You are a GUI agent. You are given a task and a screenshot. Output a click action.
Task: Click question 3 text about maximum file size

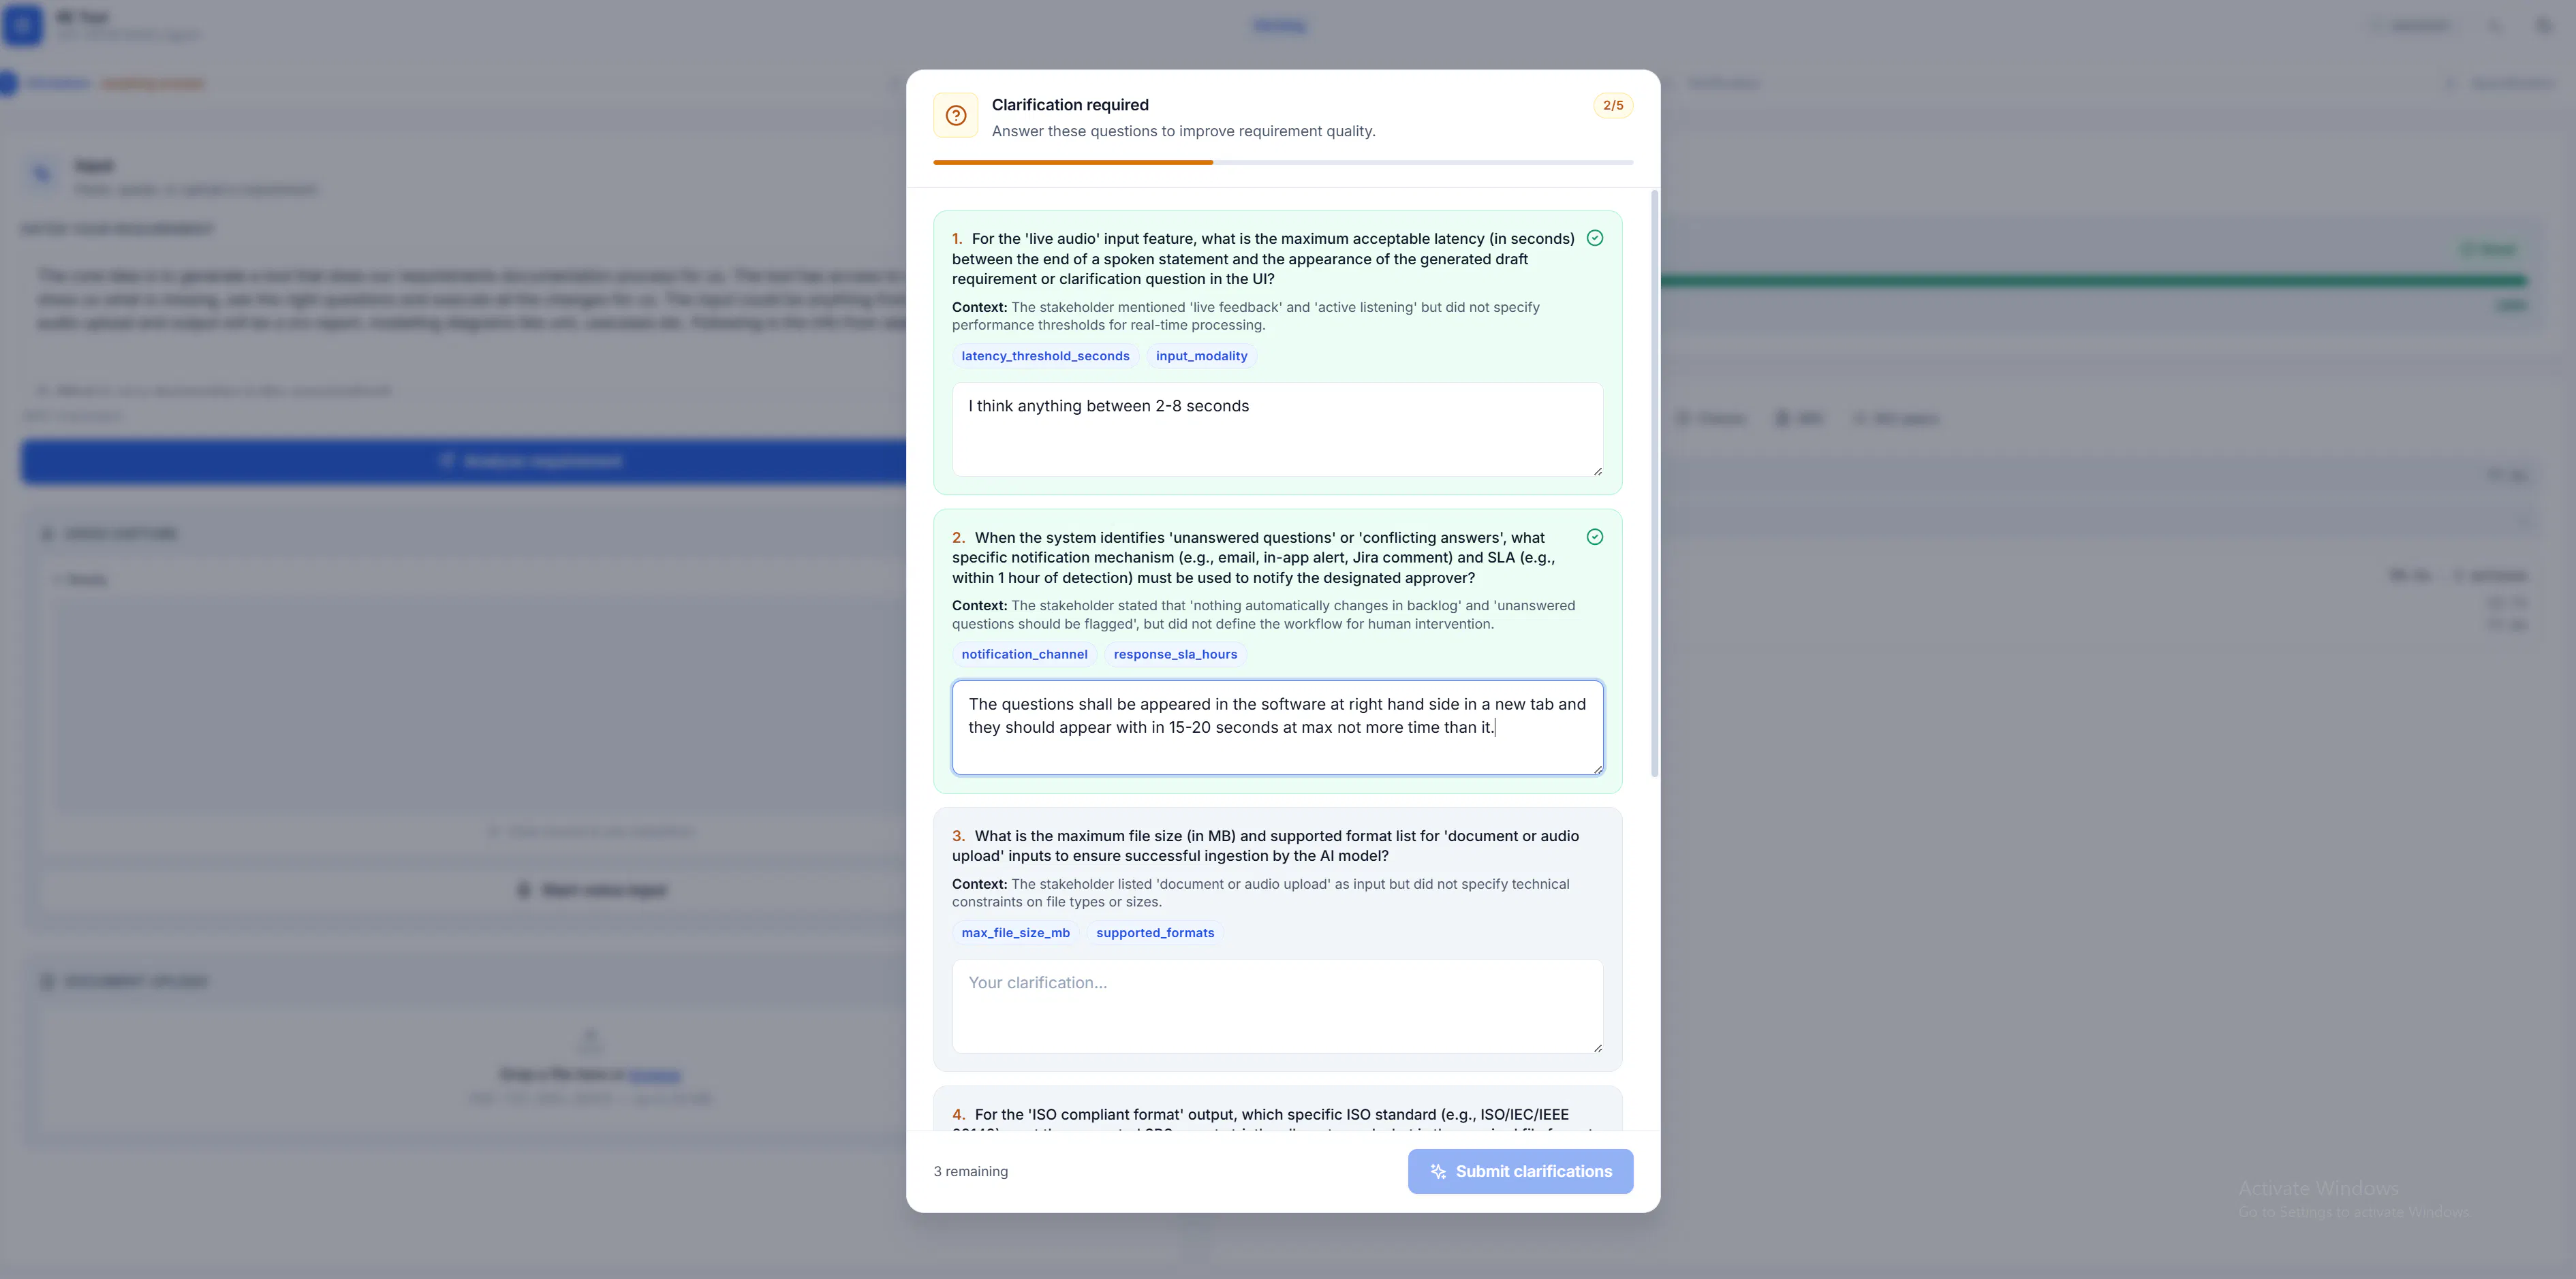tap(1265, 846)
